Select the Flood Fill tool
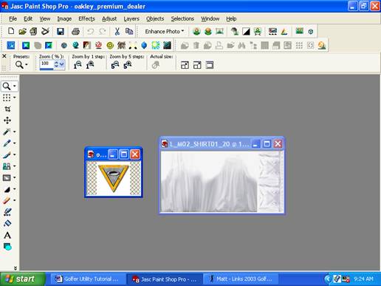The height and width of the screenshot is (286, 381). pos(7,223)
